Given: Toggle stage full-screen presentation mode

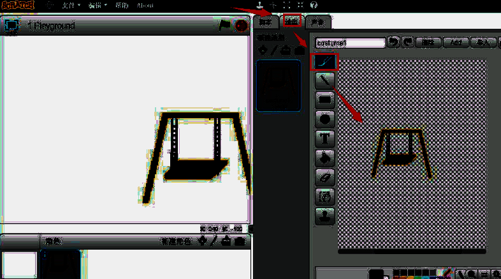Looking at the screenshot, I should click(11, 26).
